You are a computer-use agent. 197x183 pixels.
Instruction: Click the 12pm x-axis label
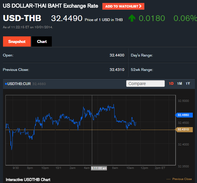[x=144, y=168]
